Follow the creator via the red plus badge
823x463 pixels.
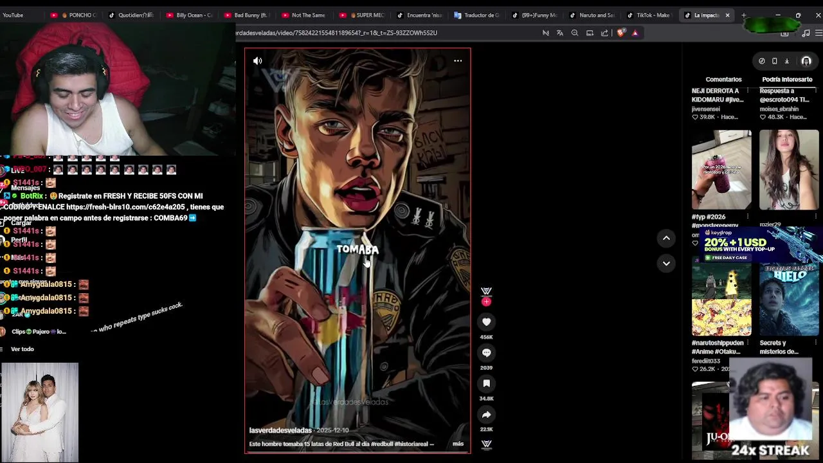coord(487,302)
